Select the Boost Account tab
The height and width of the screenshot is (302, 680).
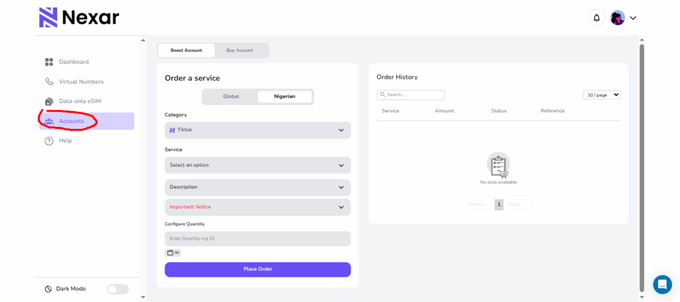click(x=186, y=50)
